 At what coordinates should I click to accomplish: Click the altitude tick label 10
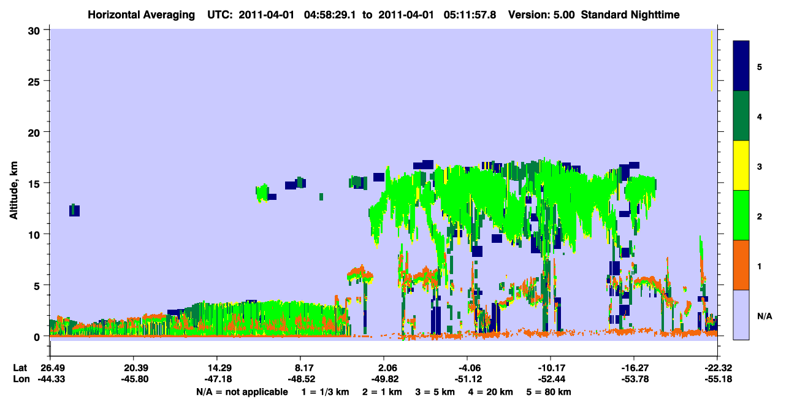click(x=35, y=234)
